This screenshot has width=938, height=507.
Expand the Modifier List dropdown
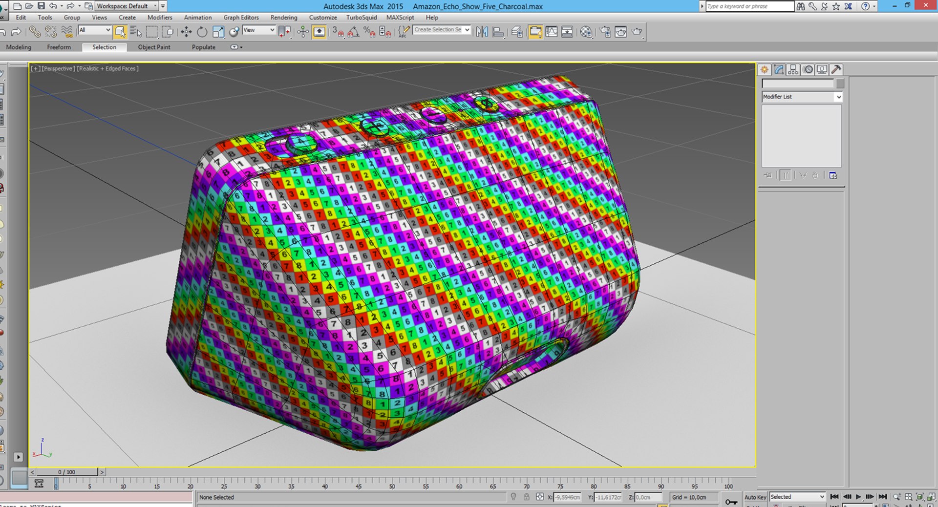point(802,97)
